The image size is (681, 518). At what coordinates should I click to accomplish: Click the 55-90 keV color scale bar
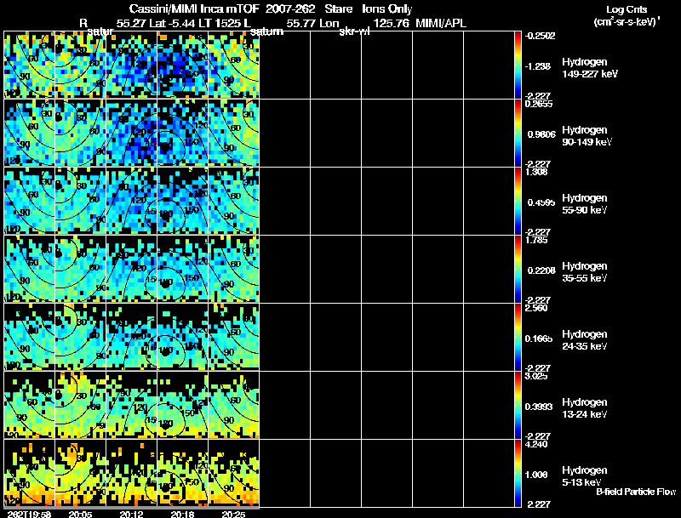pos(518,201)
